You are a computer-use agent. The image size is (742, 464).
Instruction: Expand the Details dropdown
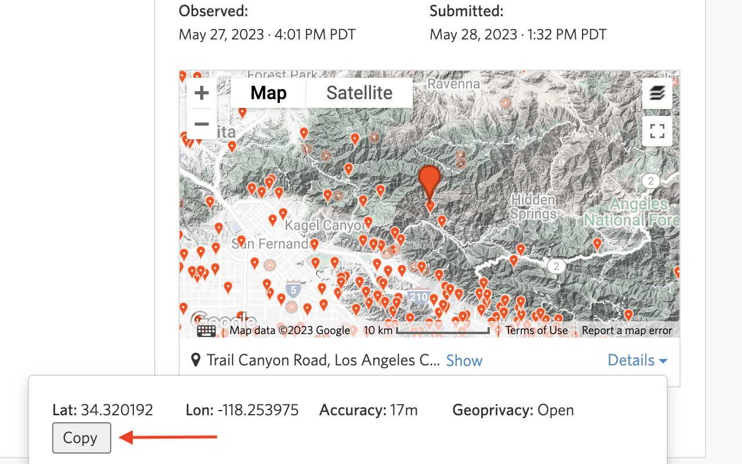[x=637, y=360]
